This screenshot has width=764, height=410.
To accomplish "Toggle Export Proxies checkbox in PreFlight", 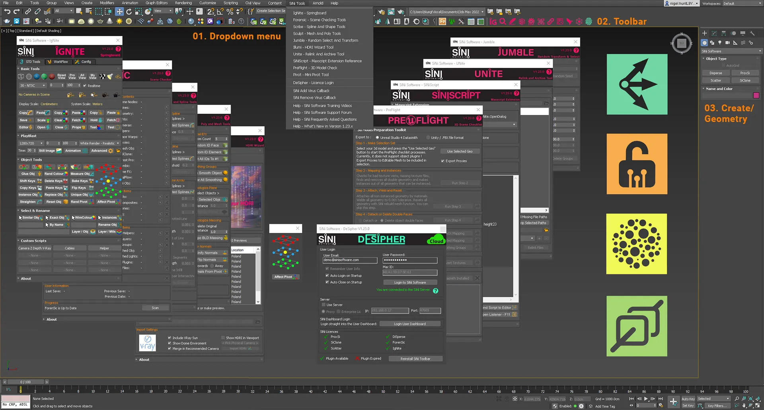I will (443, 161).
